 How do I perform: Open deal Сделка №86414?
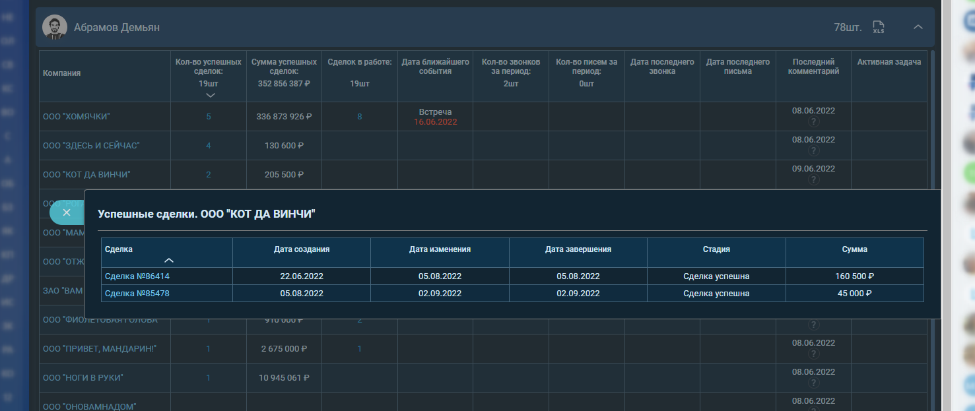point(137,276)
